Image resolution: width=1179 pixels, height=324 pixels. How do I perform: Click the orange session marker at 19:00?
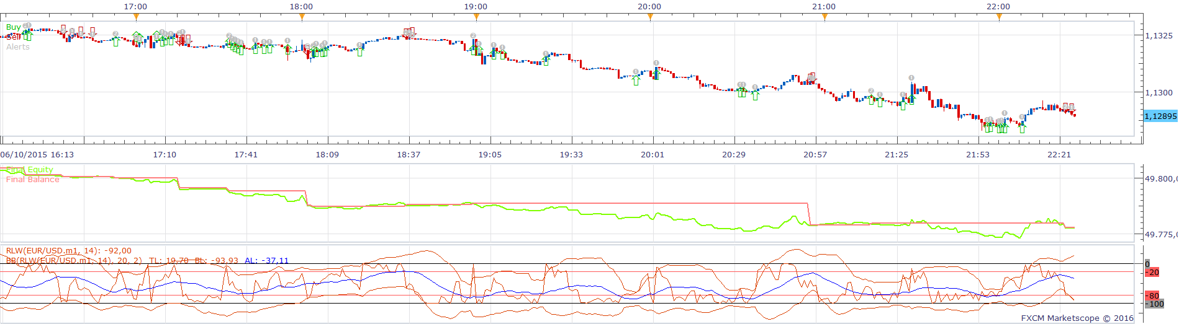click(x=476, y=17)
